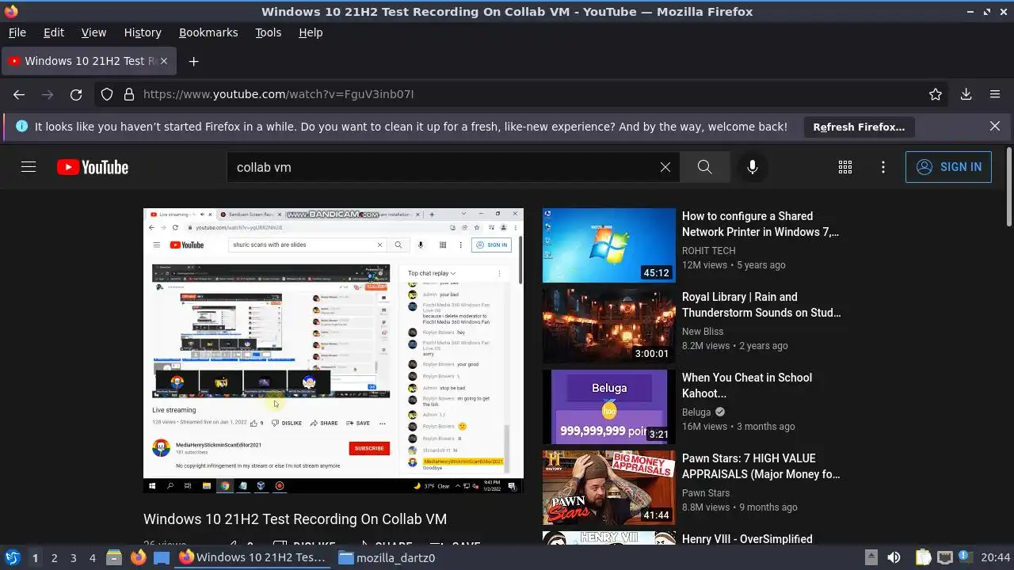The width and height of the screenshot is (1014, 570).
Task: Open the system volume icon
Action: point(894,557)
